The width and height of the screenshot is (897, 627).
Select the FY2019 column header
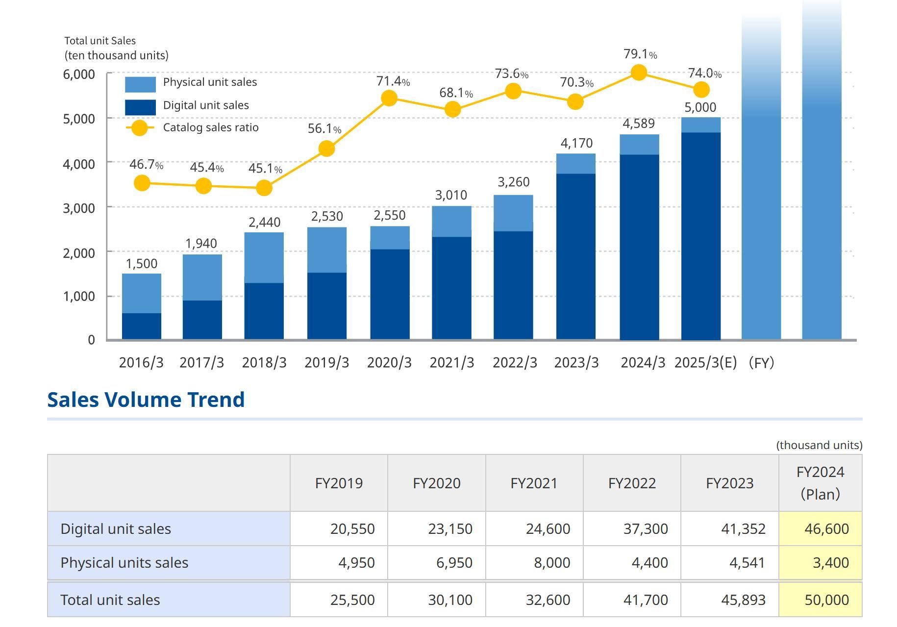[x=339, y=483]
